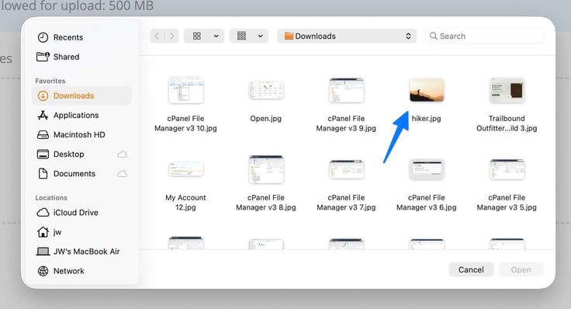
Task: Click the laptop icon for MacBook Air
Action: (x=43, y=252)
